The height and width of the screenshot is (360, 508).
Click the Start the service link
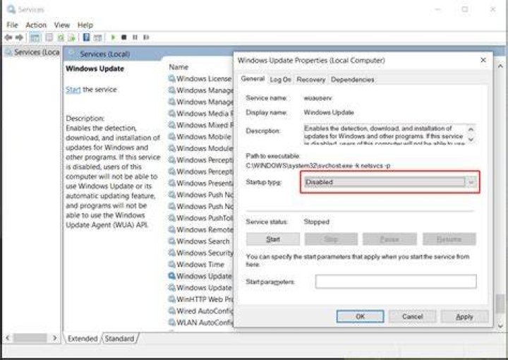tap(73, 90)
